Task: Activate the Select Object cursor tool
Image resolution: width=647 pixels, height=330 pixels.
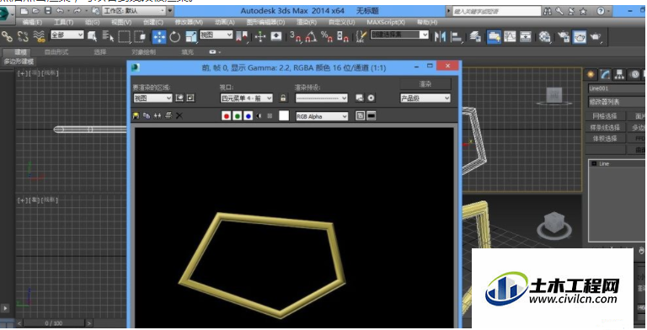Action: click(93, 36)
